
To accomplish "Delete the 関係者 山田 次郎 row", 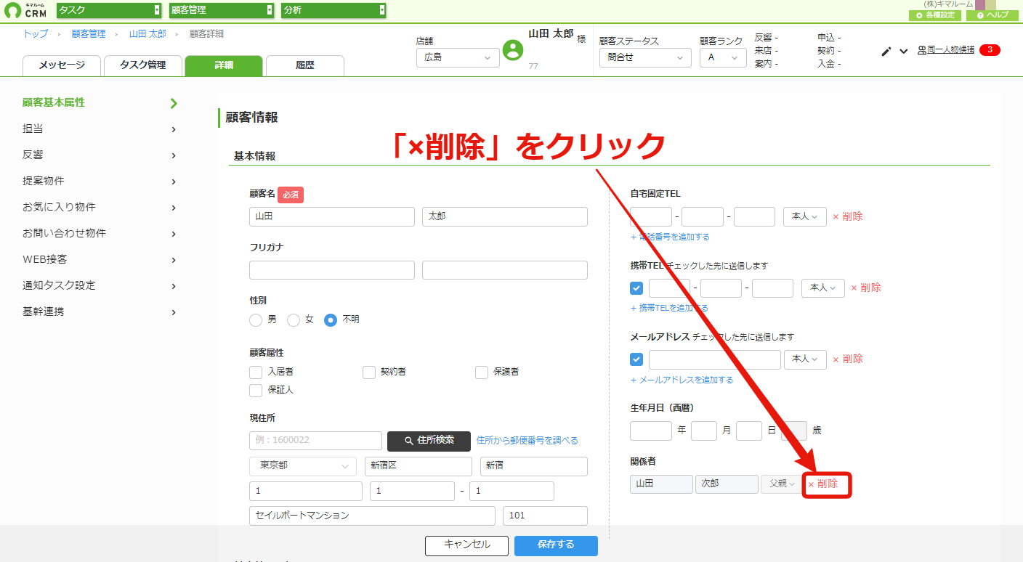I will pyautogui.click(x=823, y=484).
